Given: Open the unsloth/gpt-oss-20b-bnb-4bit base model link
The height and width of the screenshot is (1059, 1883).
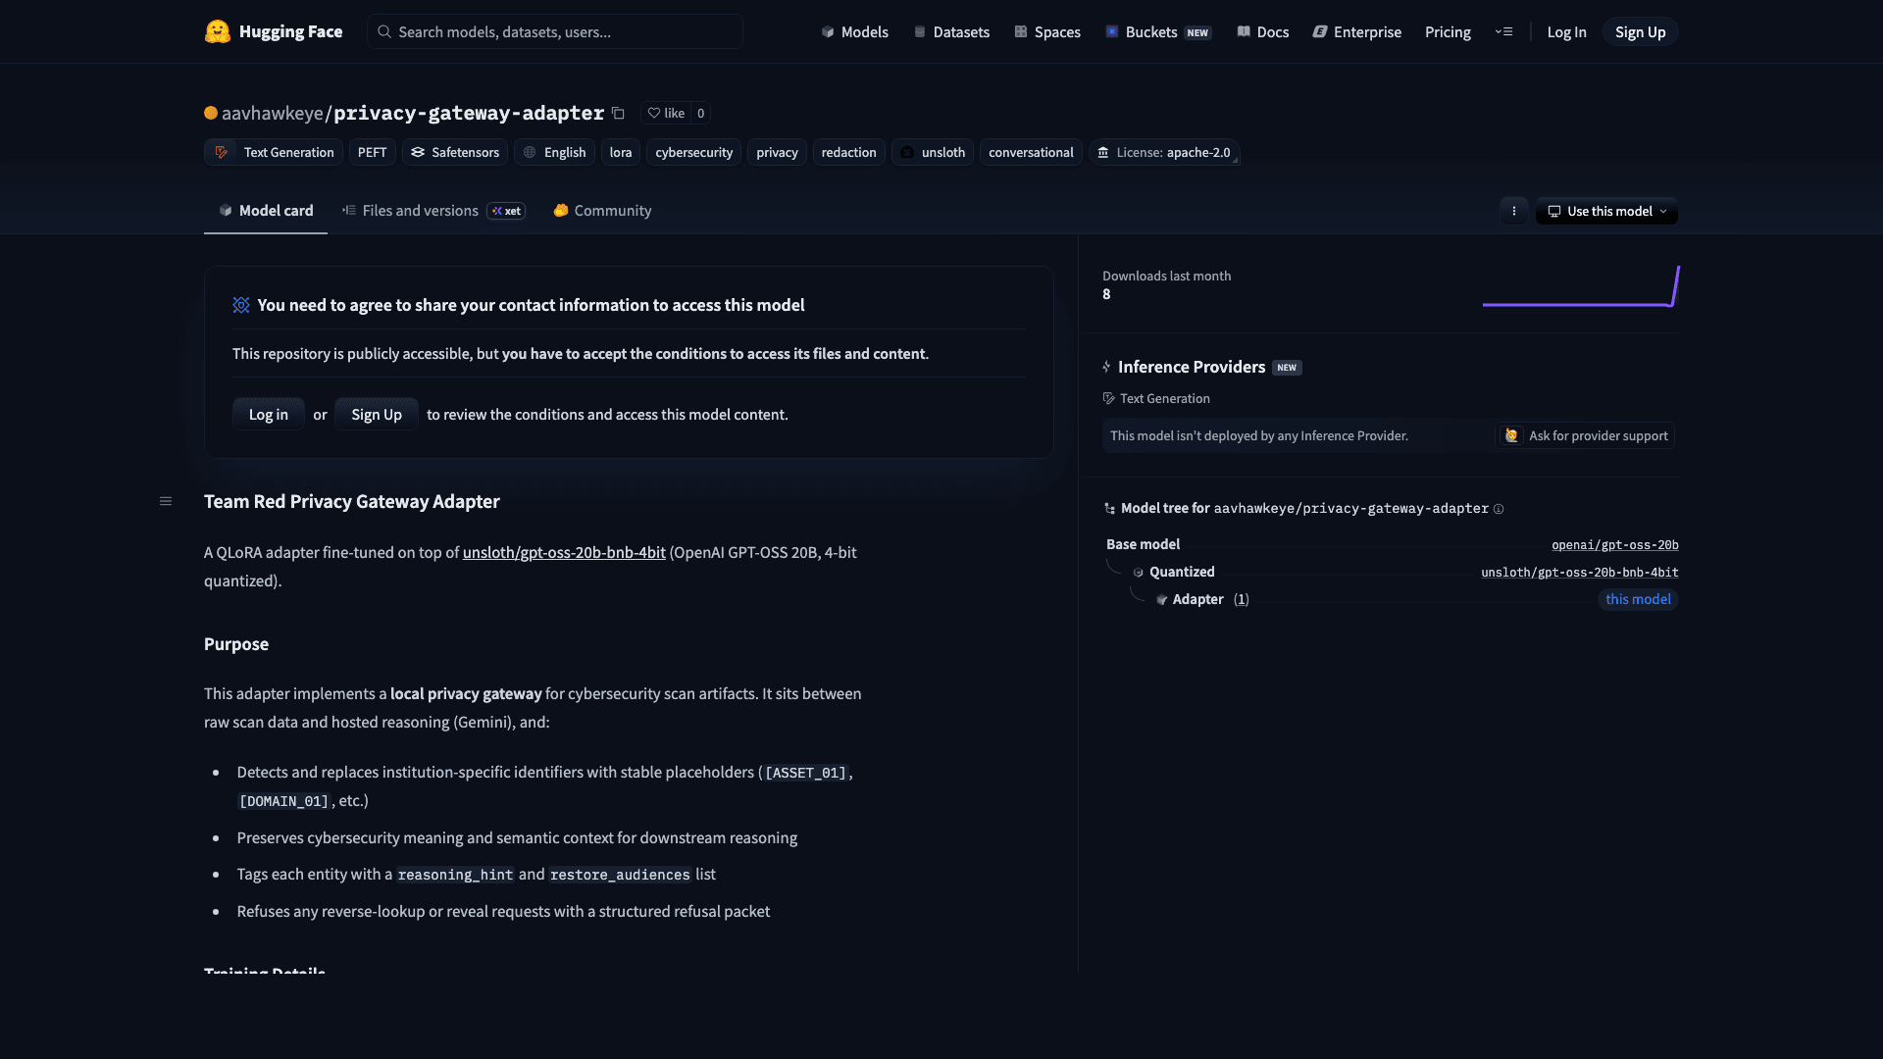Looking at the screenshot, I should coord(1579,572).
